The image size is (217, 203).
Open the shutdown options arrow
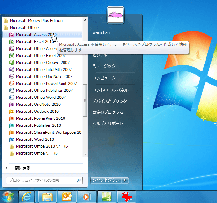click(125, 180)
